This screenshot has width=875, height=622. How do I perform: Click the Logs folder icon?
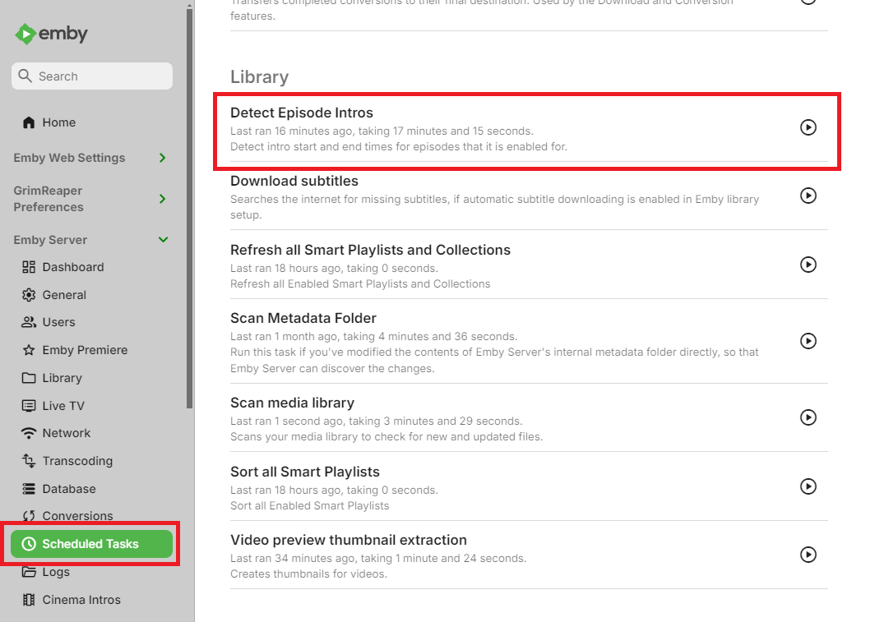point(29,572)
